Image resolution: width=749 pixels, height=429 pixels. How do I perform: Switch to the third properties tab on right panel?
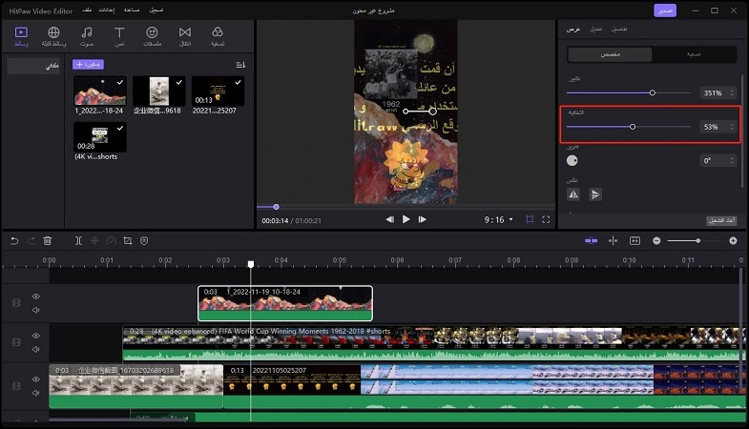point(619,30)
